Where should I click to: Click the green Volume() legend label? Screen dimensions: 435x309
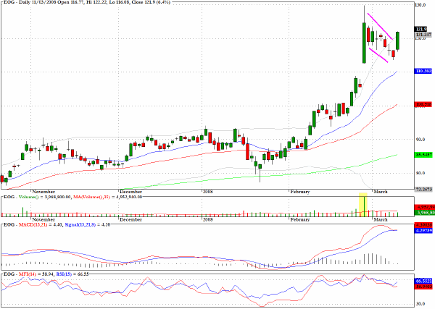(x=29, y=197)
